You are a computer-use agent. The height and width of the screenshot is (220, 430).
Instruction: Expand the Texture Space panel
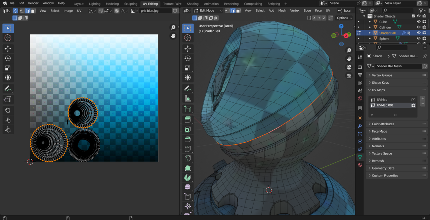[382, 153]
